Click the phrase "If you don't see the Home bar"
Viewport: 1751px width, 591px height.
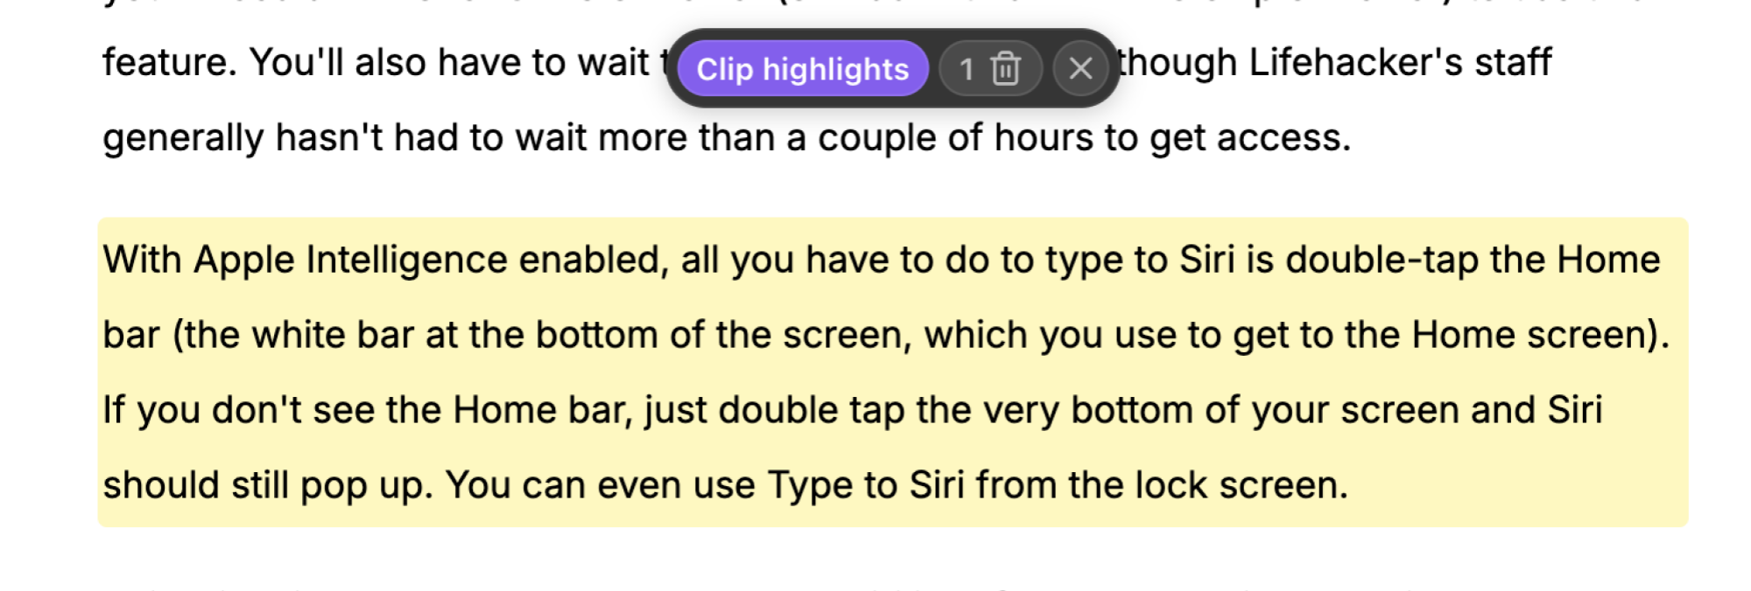click(368, 411)
